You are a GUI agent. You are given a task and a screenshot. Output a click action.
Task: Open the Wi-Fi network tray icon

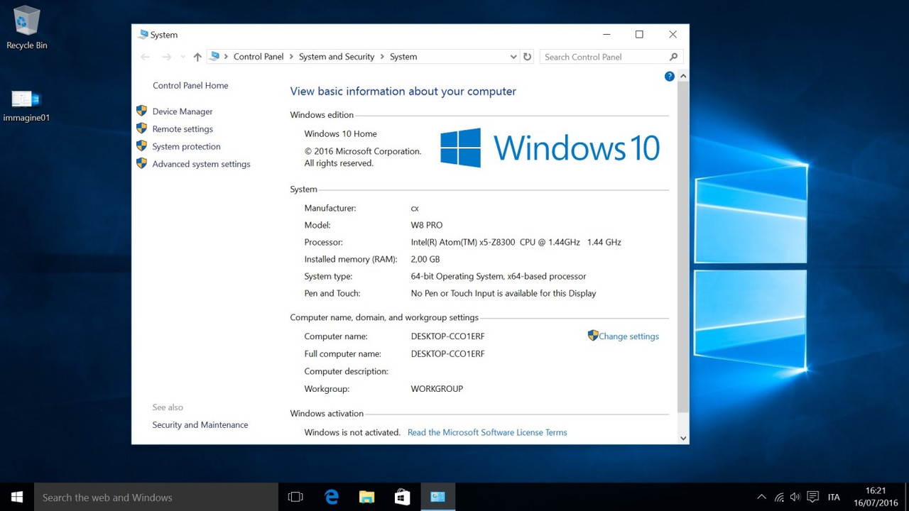click(779, 497)
